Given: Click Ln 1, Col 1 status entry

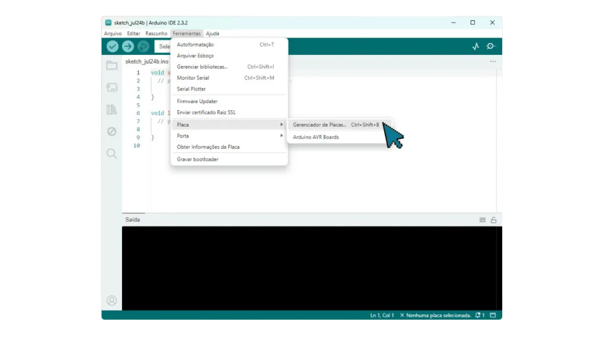Looking at the screenshot, I should coord(382,316).
